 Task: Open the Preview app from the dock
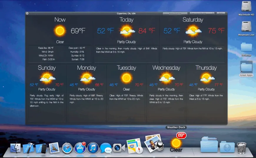154,143
